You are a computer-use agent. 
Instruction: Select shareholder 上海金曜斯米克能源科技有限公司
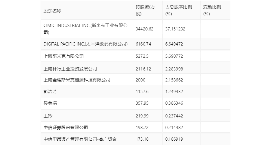[77, 80]
